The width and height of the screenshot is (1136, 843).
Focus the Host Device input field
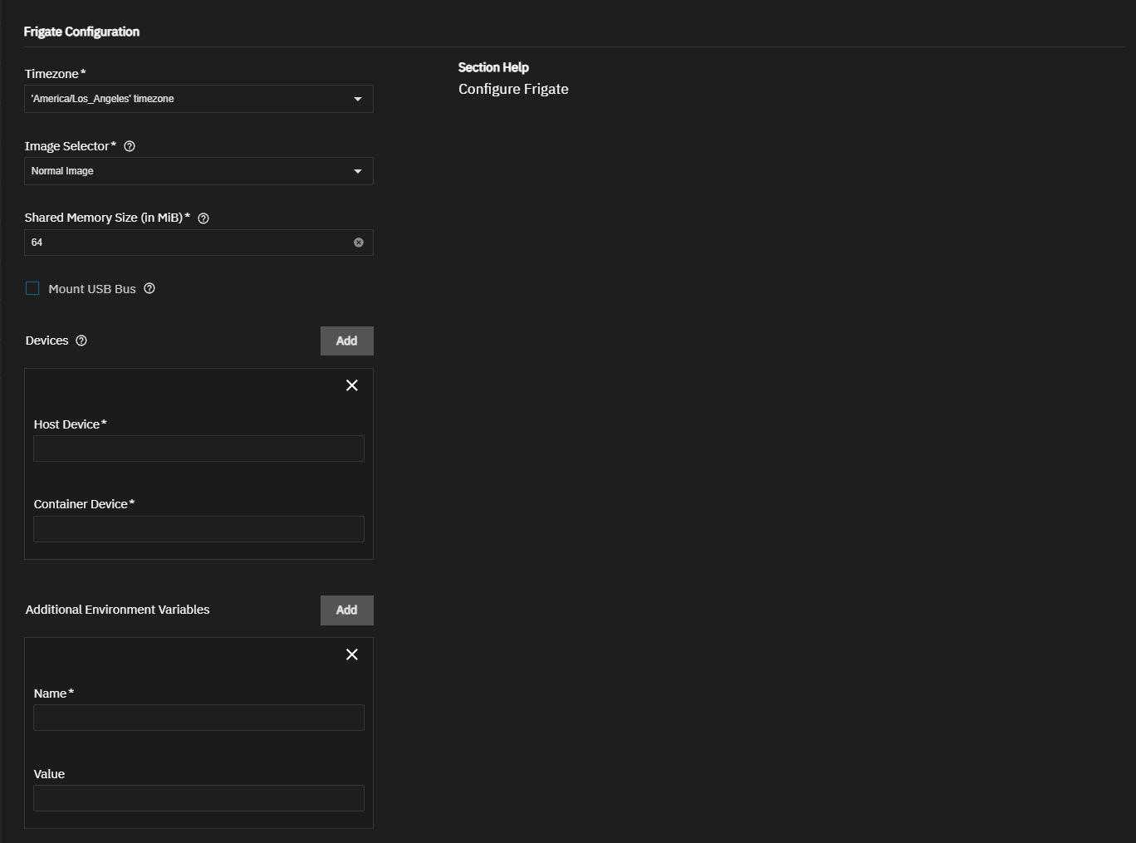click(198, 448)
